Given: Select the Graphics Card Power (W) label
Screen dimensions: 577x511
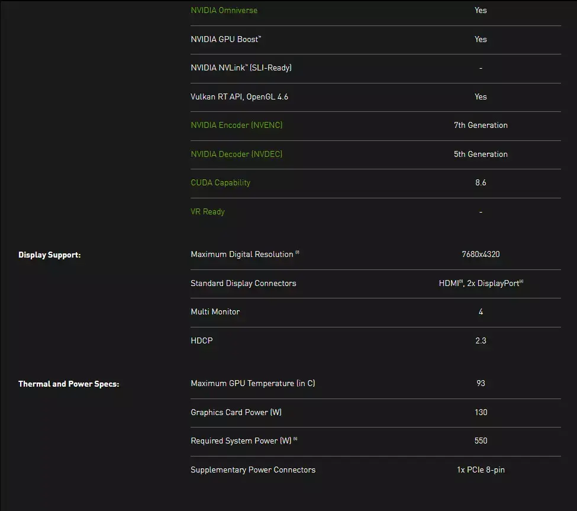Looking at the screenshot, I should click(236, 412).
